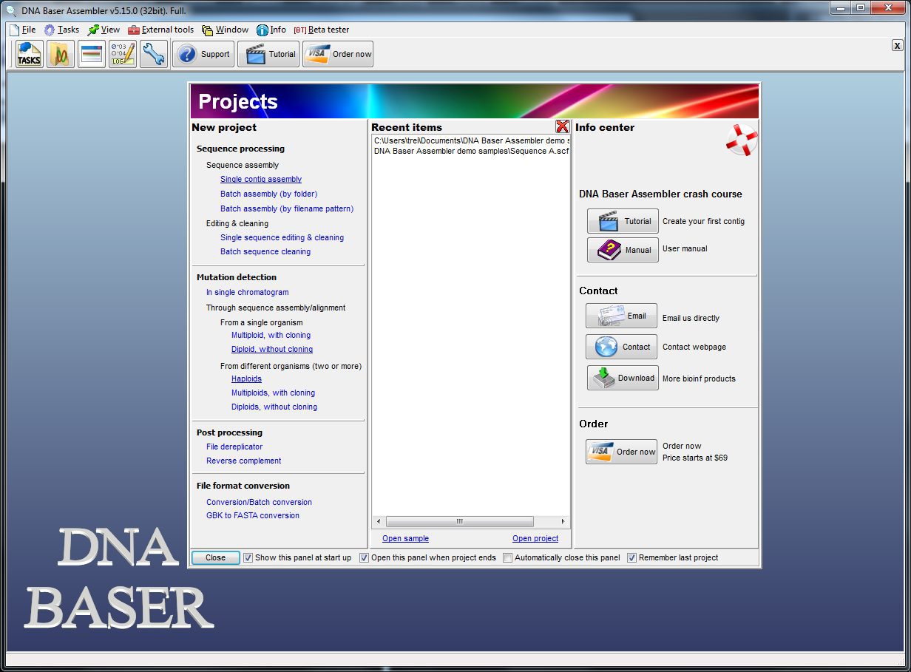Click the Tutorial button in toolbar
The image size is (911, 672).
click(x=268, y=54)
